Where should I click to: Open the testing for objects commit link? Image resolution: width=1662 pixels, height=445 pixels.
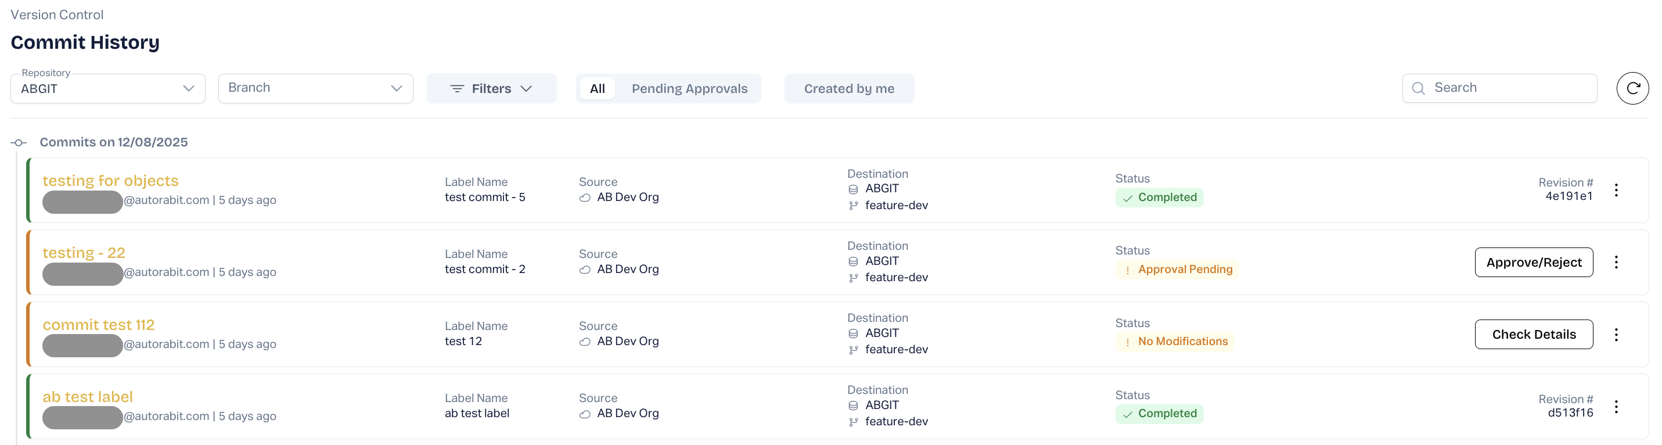coord(110,181)
